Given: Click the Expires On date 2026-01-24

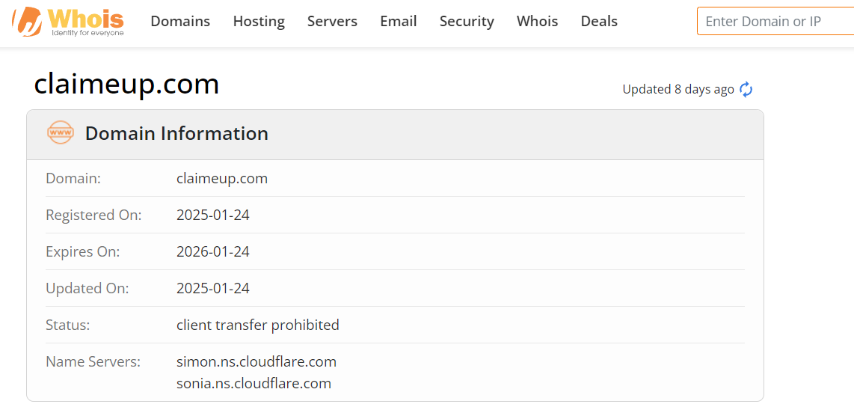Looking at the screenshot, I should (x=213, y=252).
